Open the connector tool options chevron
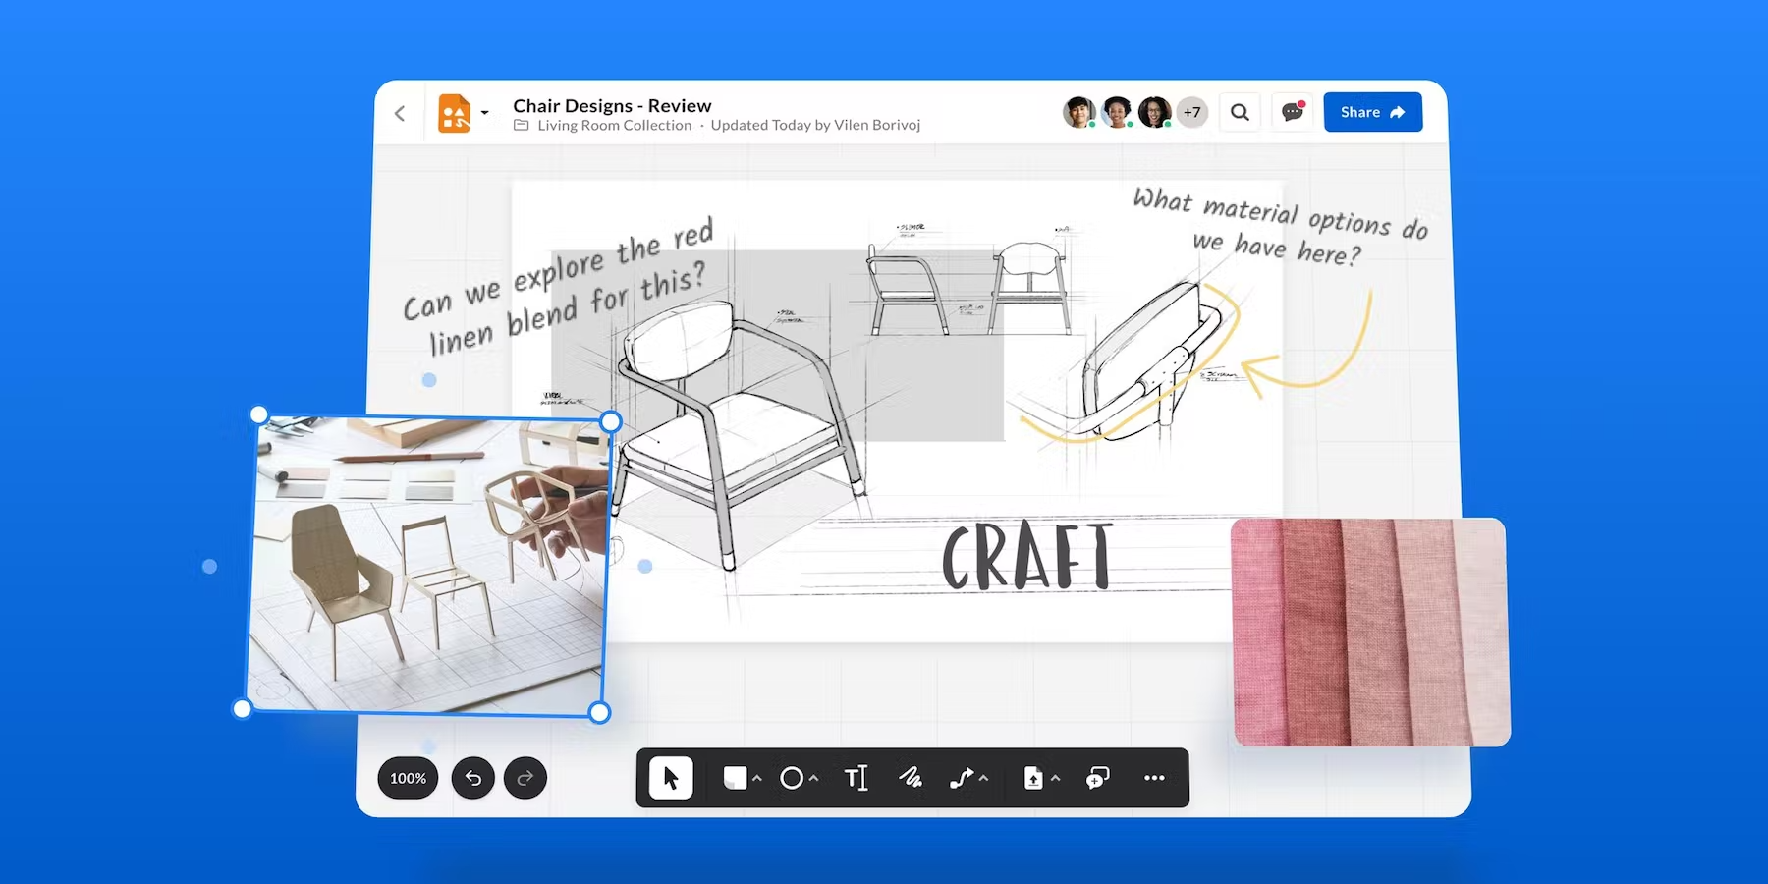This screenshot has width=1768, height=884. tap(983, 778)
